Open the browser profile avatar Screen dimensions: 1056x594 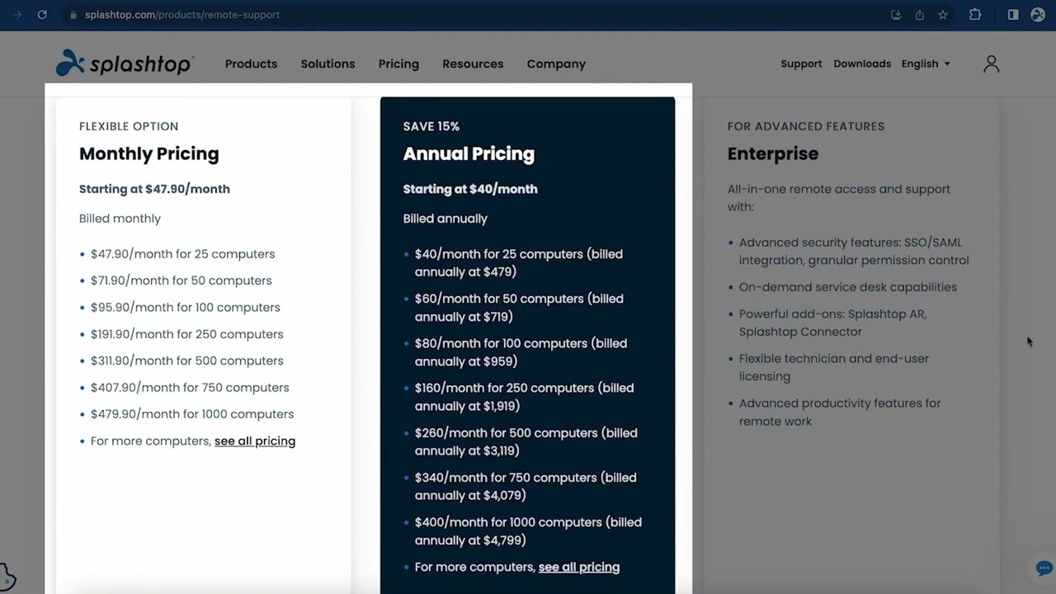click(1038, 15)
